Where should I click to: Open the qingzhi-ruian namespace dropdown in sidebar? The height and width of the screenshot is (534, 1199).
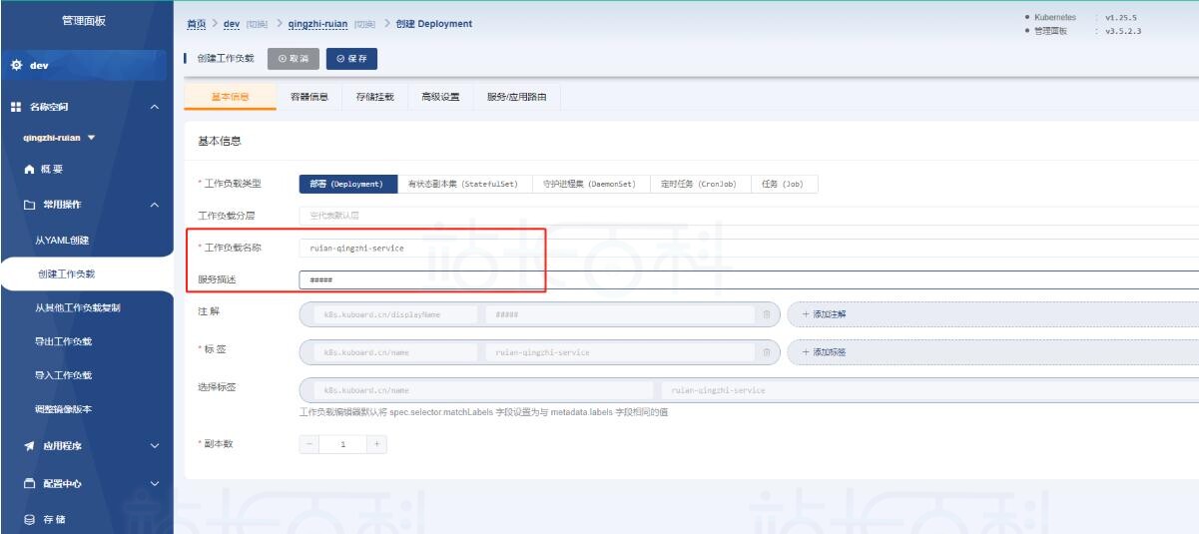[x=59, y=138]
